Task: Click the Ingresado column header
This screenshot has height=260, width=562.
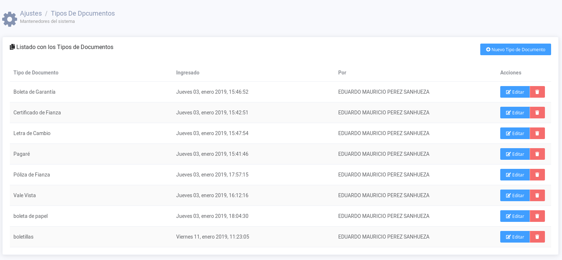Action: pyautogui.click(x=187, y=73)
